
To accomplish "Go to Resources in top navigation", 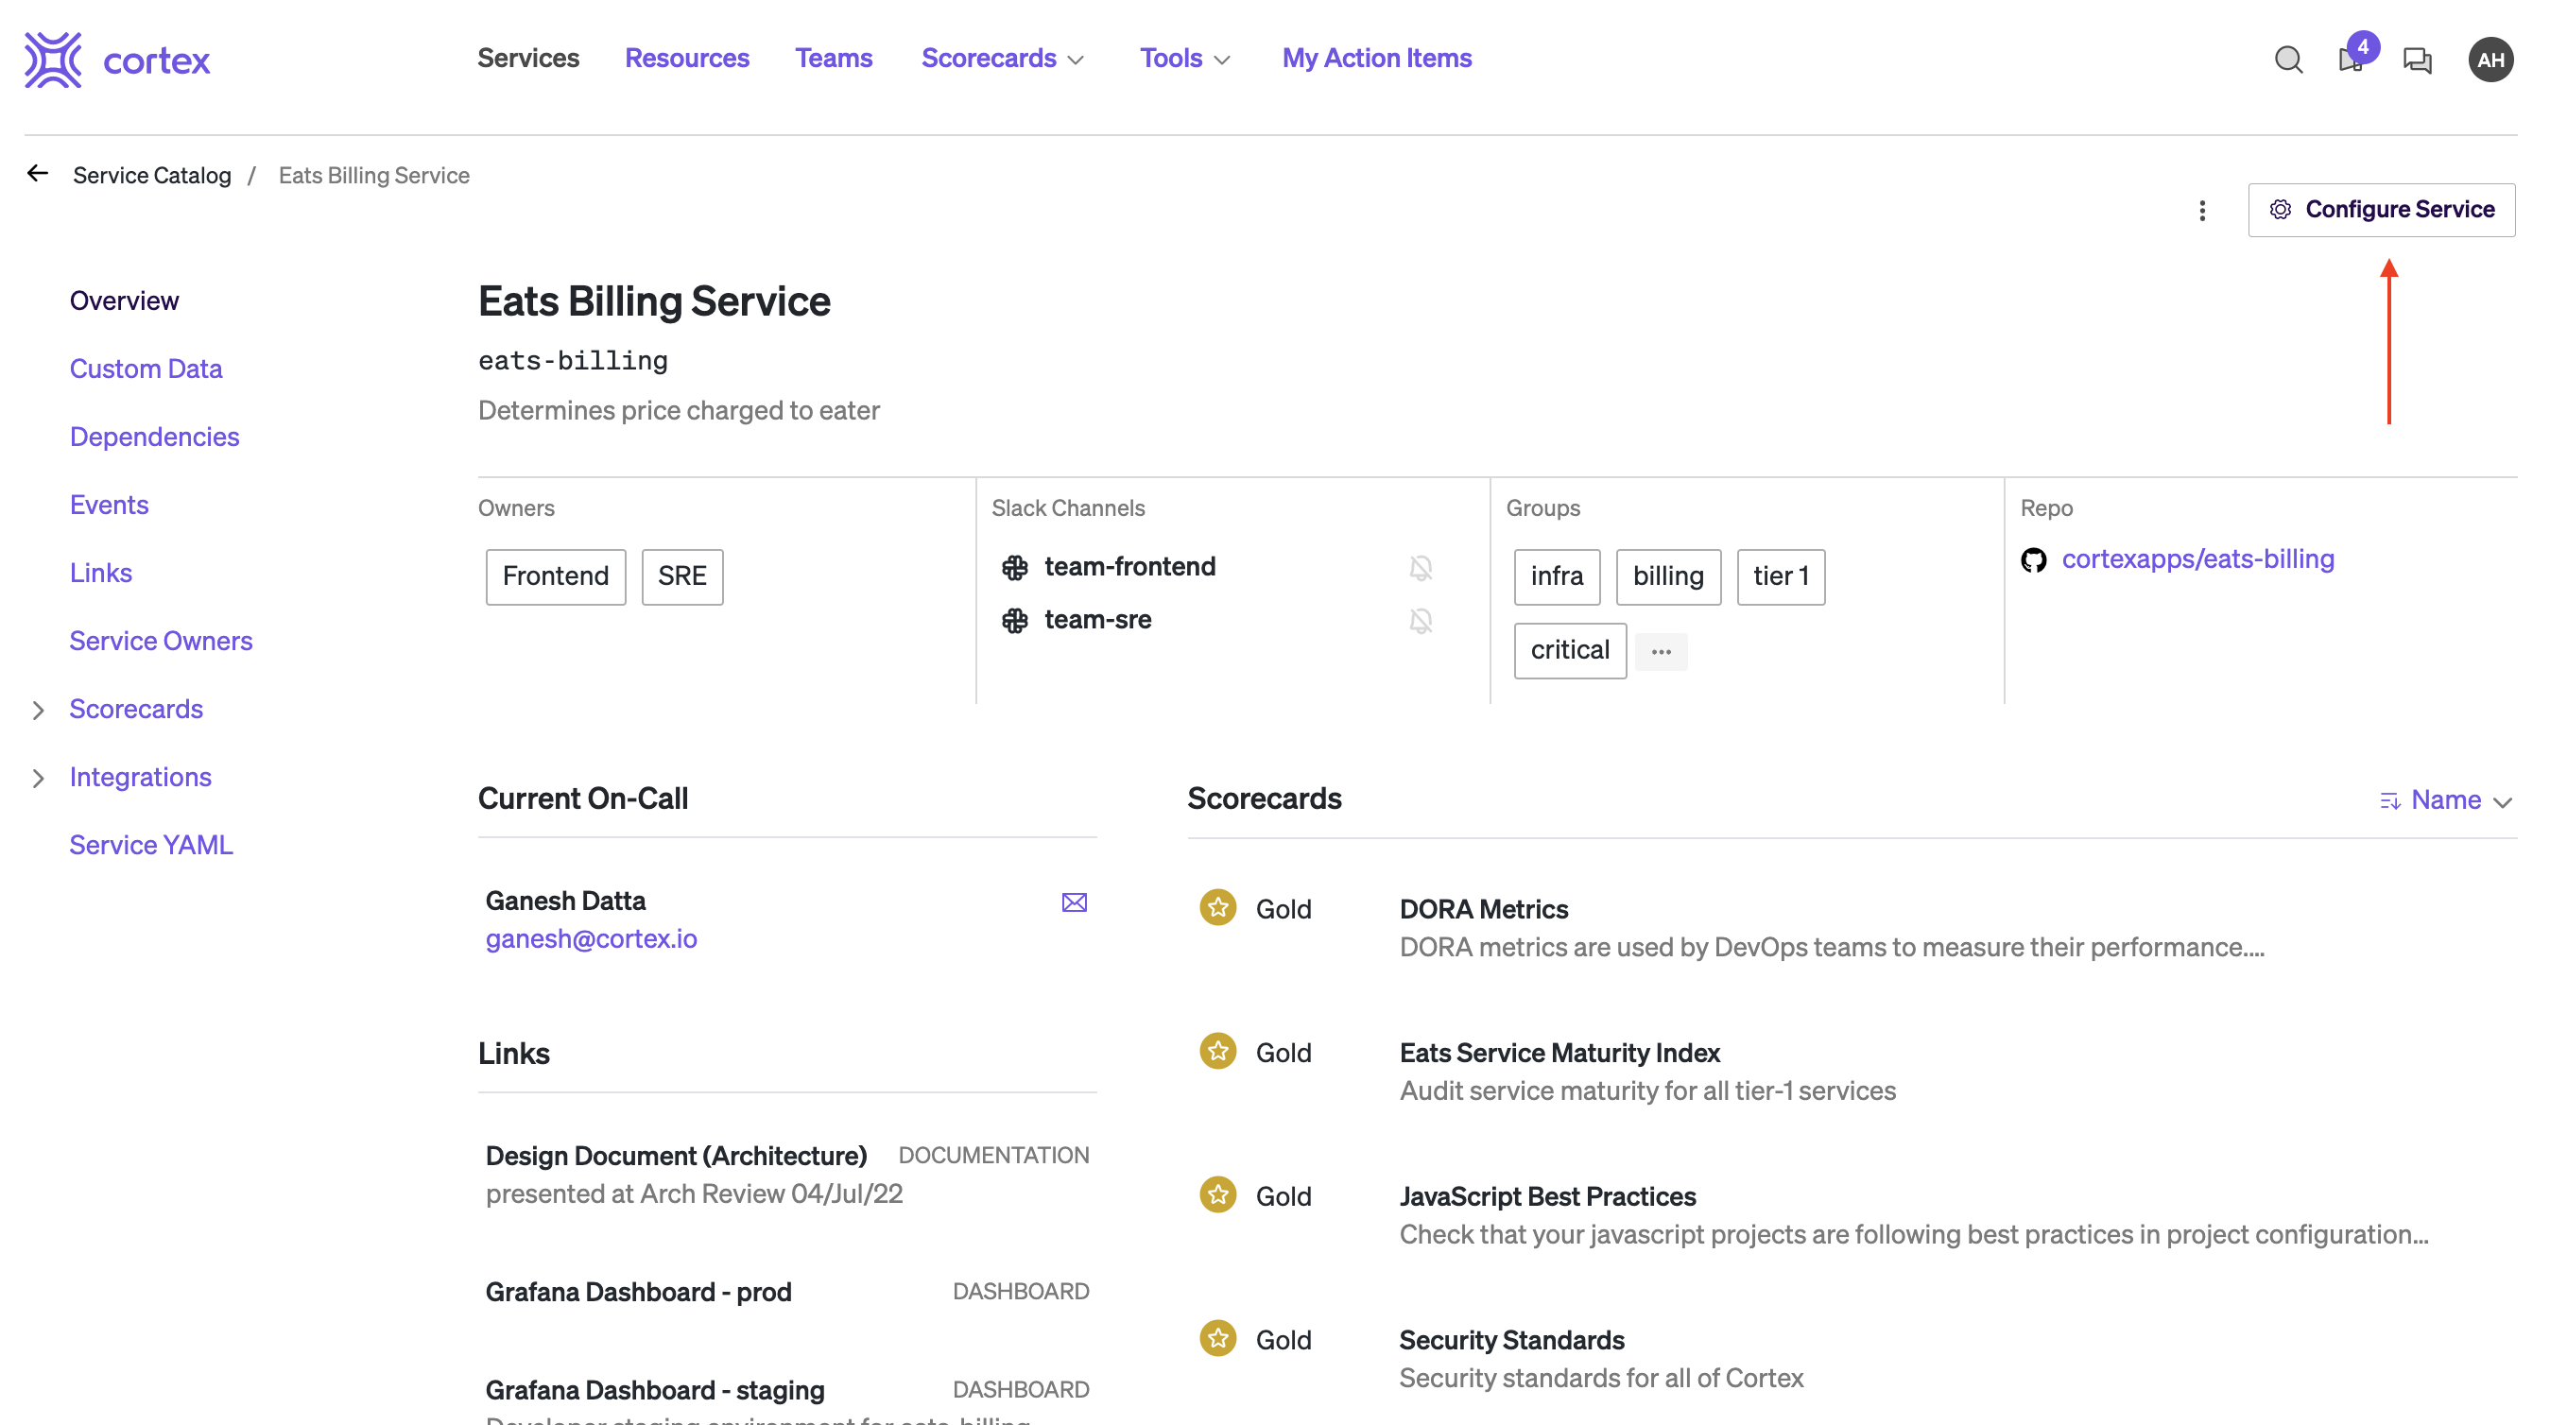I will [x=687, y=59].
